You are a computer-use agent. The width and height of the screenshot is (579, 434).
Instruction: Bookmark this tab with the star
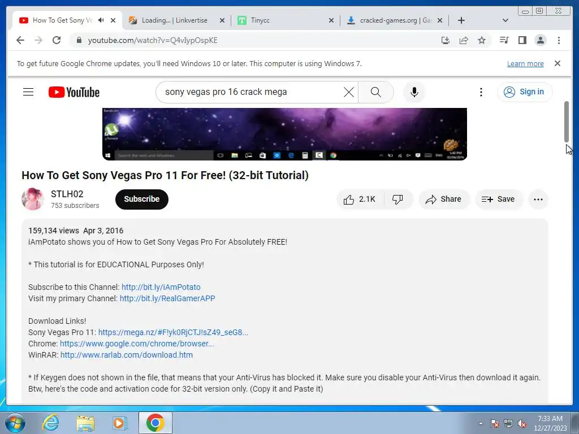[x=482, y=40]
